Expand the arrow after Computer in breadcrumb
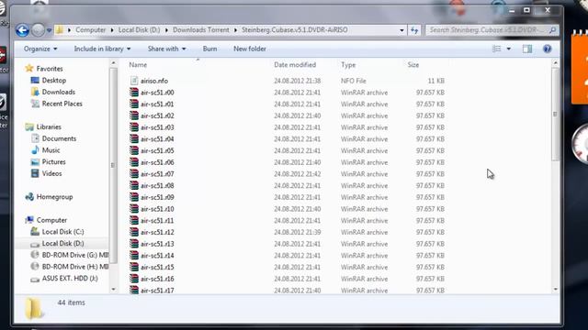The image size is (588, 330). click(x=112, y=30)
